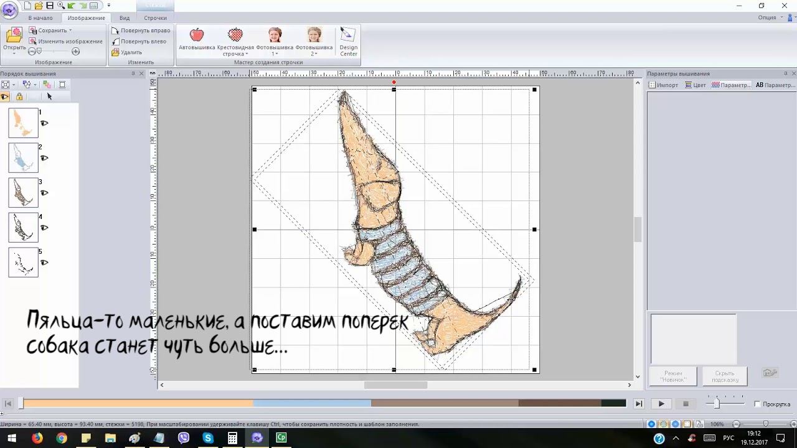797x448 pixels.
Task: Expand the Открыть button dropdown arrow
Action: 14,54
